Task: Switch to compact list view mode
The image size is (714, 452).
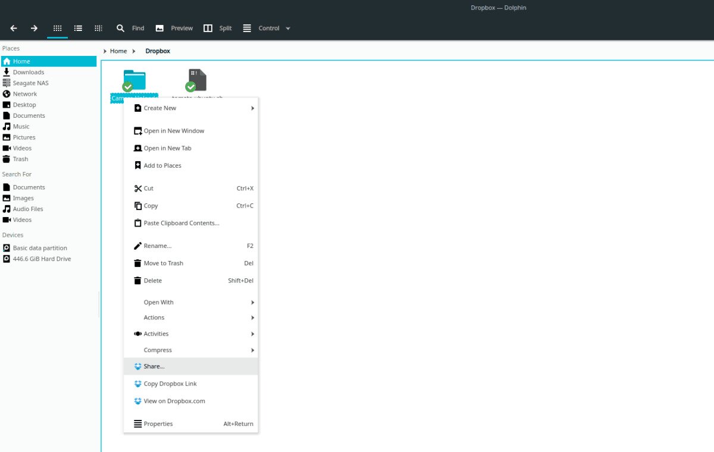Action: click(78, 28)
